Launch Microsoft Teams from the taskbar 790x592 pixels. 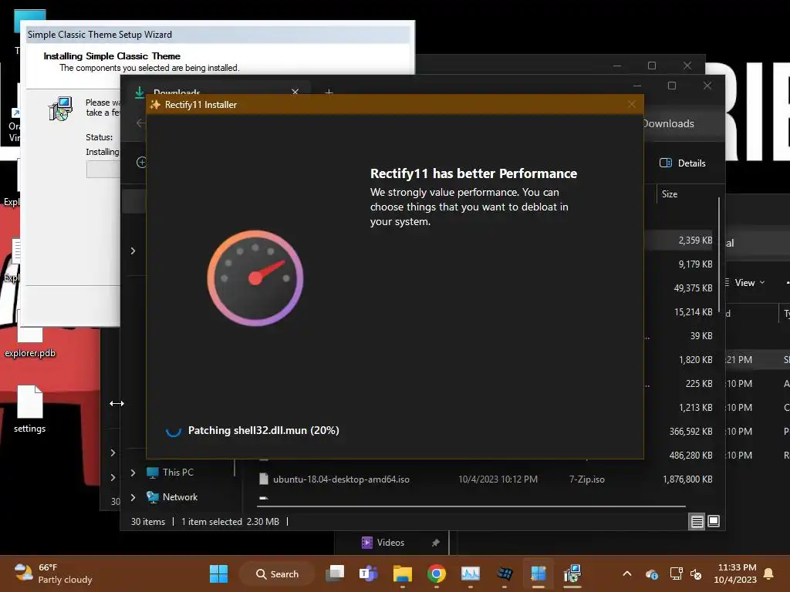pyautogui.click(x=368, y=573)
